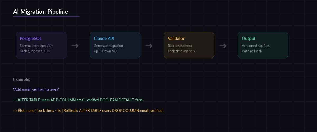The image size is (317, 132).
Task: Select the Output card title
Action: 249,39
